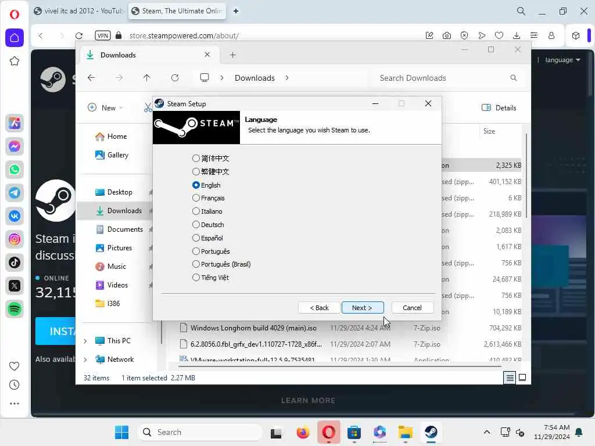
Task: Open the I386 folder in navigation pane
Action: pyautogui.click(x=107, y=303)
